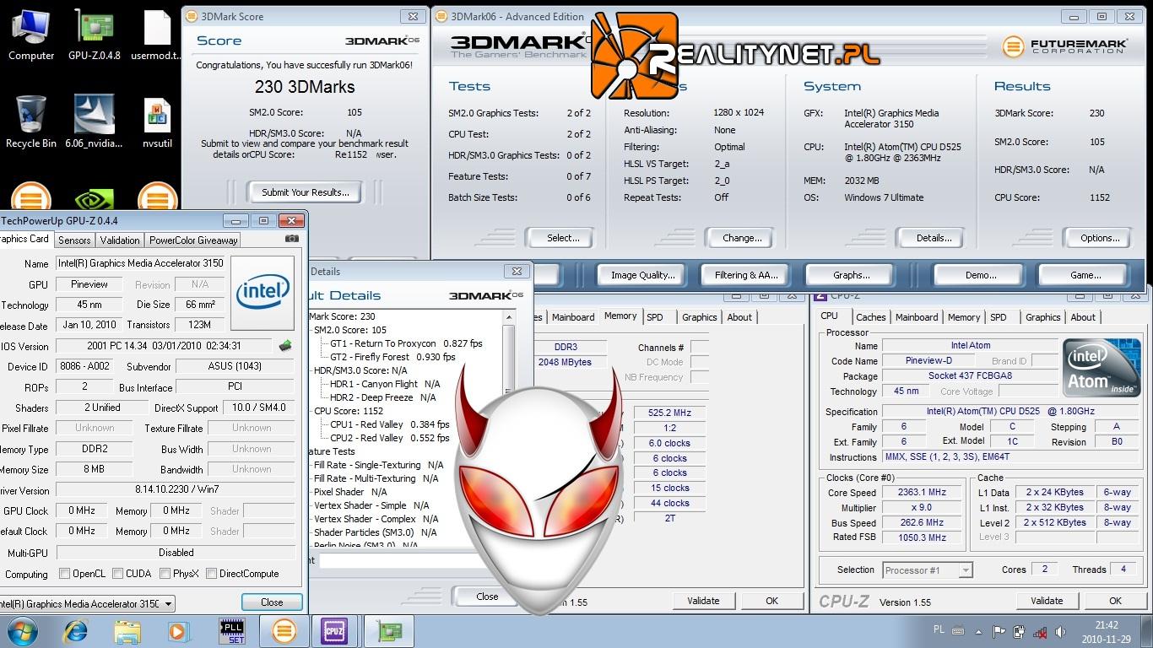Switch to 3DMark06 orange taskbar button
The height and width of the screenshot is (648, 1153).
click(x=284, y=631)
